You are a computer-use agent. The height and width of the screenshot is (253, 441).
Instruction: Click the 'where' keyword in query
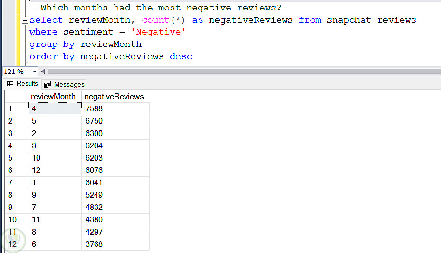coord(43,32)
